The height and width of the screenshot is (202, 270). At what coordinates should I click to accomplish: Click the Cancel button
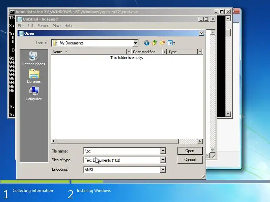point(190,160)
